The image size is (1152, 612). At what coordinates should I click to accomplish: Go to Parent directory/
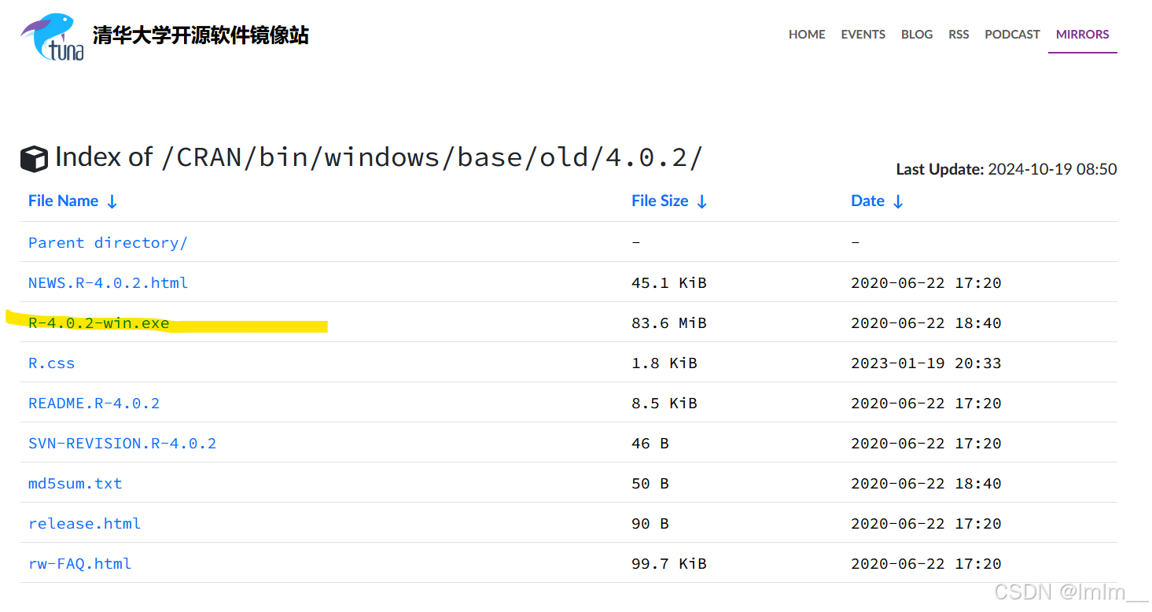(108, 242)
